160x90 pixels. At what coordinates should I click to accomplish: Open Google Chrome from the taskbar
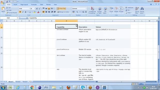(32, 87)
